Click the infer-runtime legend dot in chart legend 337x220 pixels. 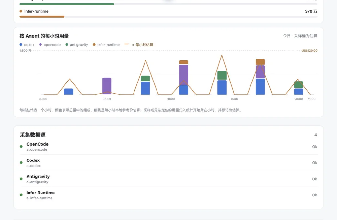click(94, 44)
